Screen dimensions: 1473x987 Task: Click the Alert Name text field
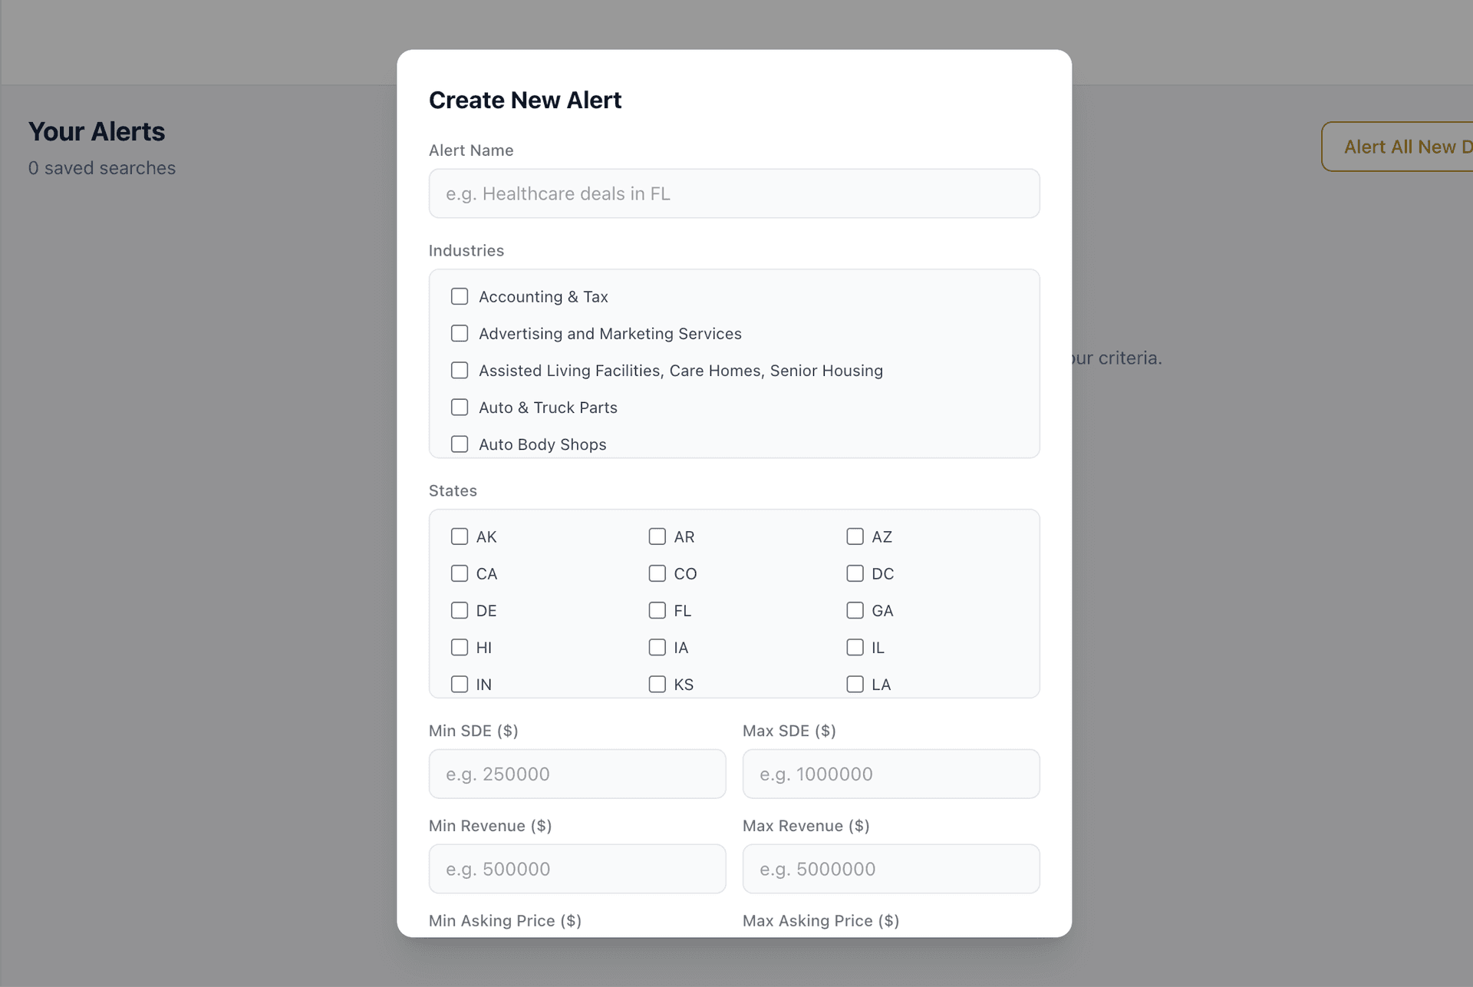[733, 193]
